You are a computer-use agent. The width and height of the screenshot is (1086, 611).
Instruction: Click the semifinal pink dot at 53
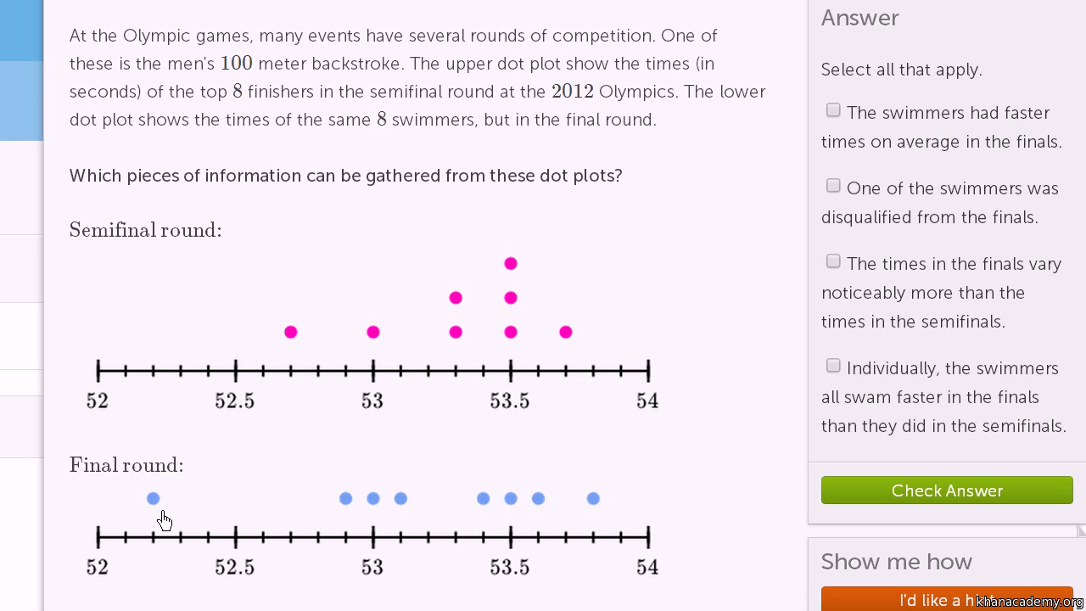tap(373, 332)
